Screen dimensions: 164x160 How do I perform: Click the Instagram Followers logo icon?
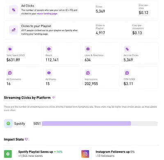pyautogui.click(x=85, y=154)
